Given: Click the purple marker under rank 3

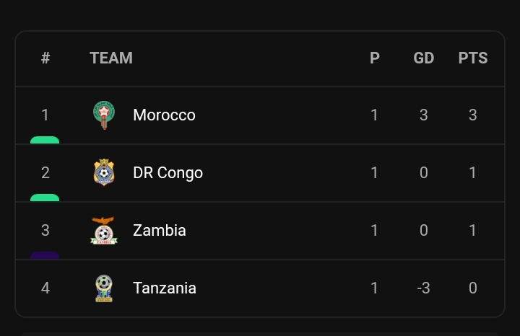Looking at the screenshot, I should (x=45, y=255).
